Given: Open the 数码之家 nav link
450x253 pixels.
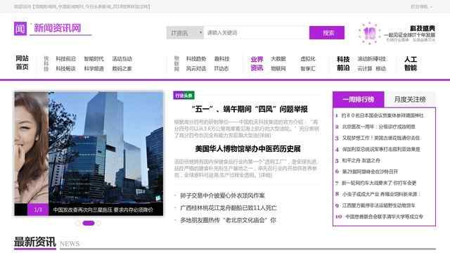Looking at the screenshot, I should tap(122, 69).
